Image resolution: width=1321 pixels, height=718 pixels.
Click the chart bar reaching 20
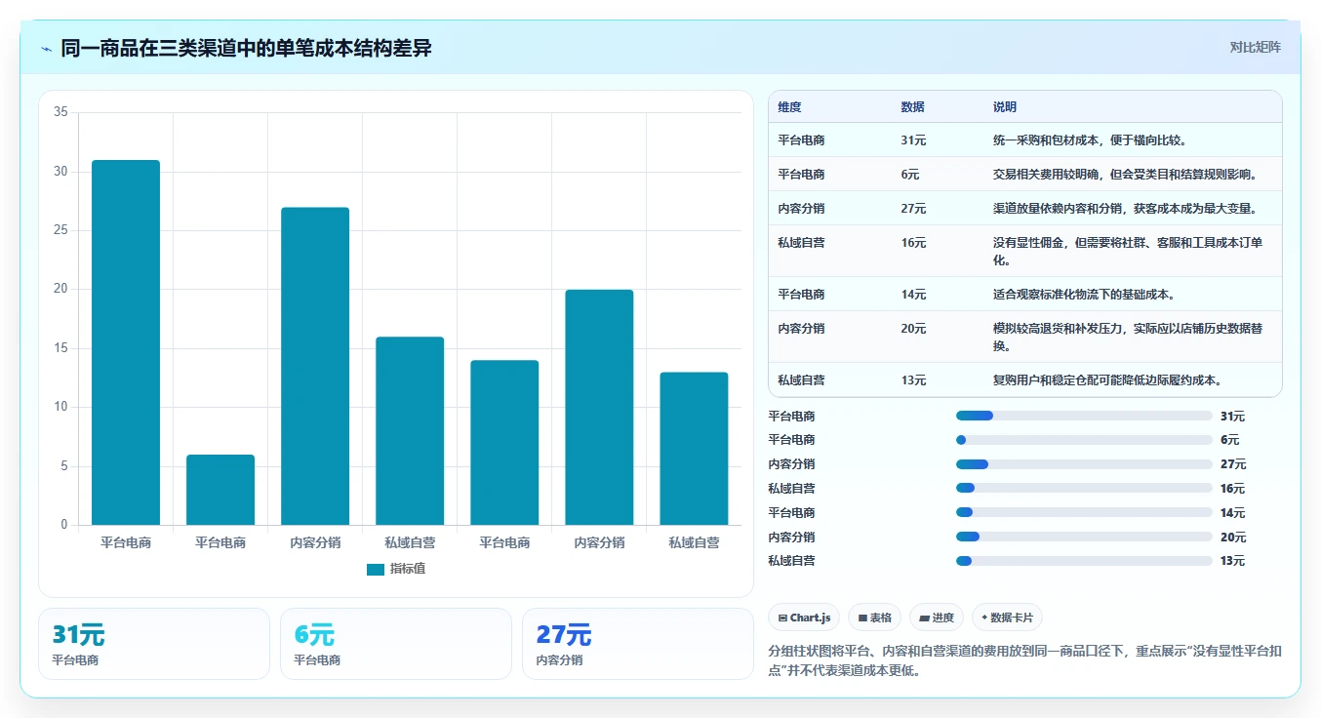point(599,408)
